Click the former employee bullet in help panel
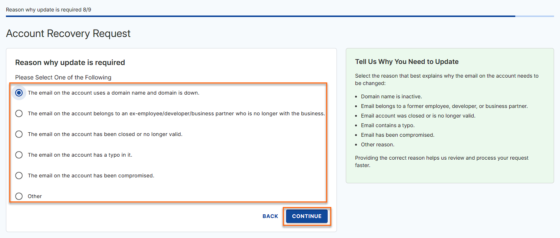 pos(444,106)
